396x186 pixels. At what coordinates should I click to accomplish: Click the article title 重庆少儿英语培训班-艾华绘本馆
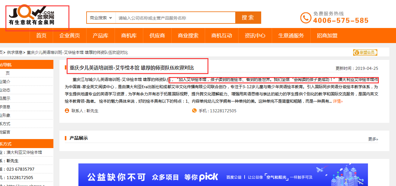[132, 68]
